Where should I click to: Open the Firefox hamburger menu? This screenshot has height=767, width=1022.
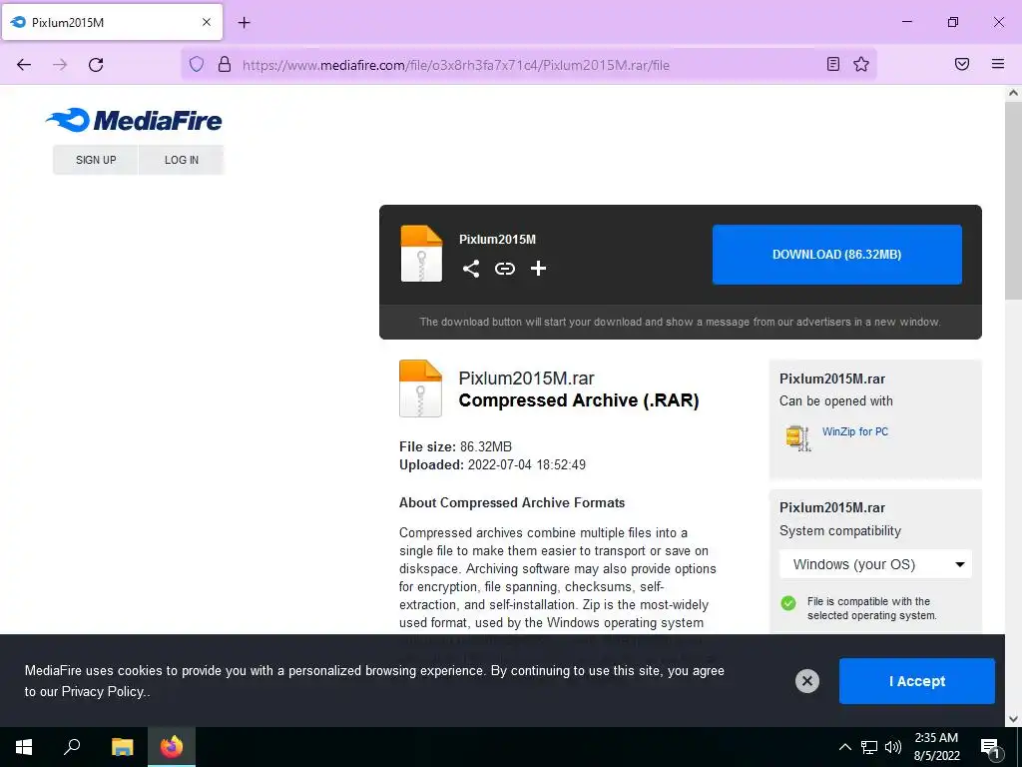(x=998, y=64)
